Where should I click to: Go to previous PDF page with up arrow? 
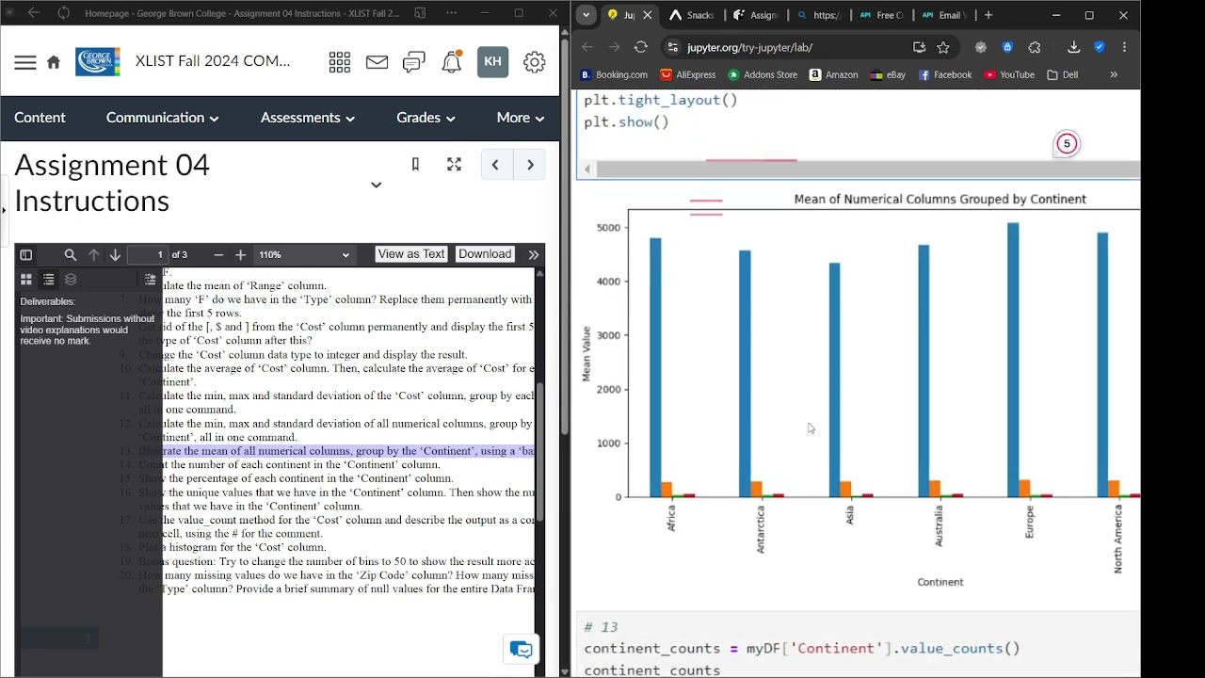93,255
